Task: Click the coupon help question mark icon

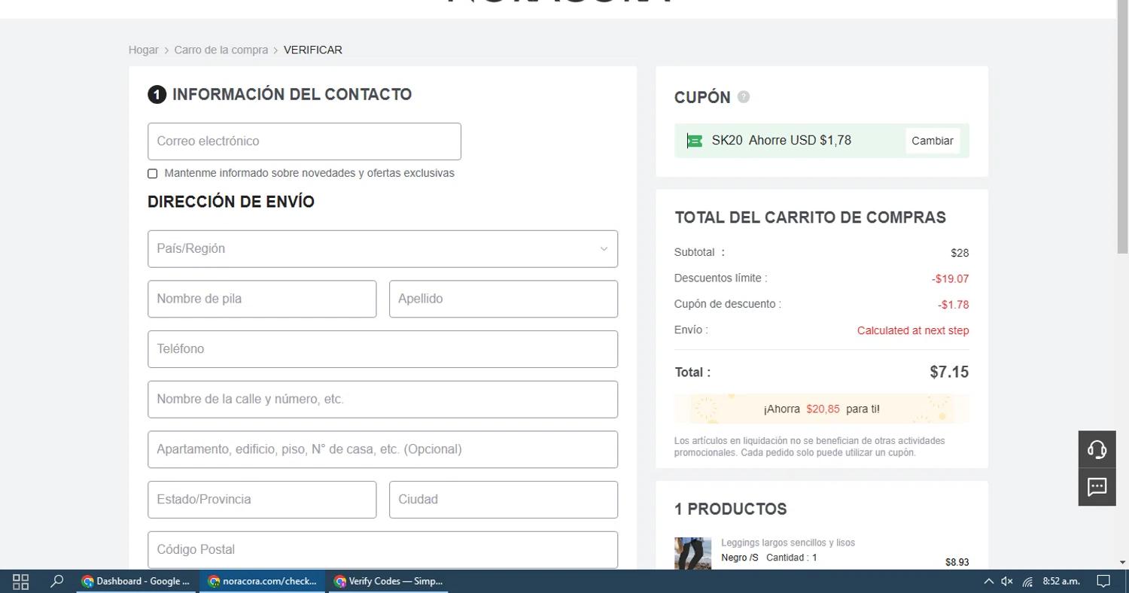Action: [x=744, y=97]
